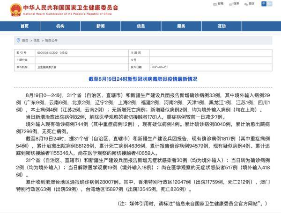Screen dimensions: 281x213
Task: Open the 机构 navigation menu
Action: (x=60, y=26)
